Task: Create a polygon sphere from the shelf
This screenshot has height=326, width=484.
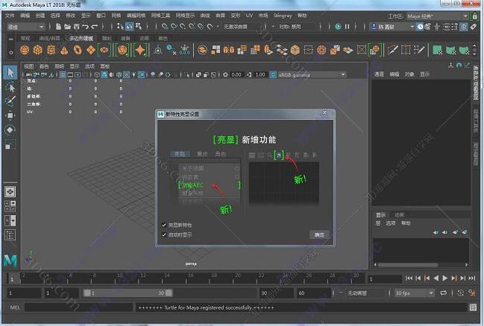Action: 25,50
